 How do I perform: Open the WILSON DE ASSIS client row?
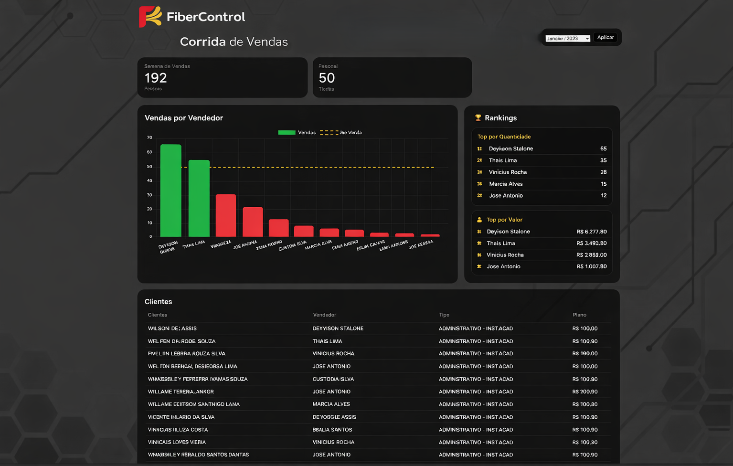pyautogui.click(x=172, y=328)
